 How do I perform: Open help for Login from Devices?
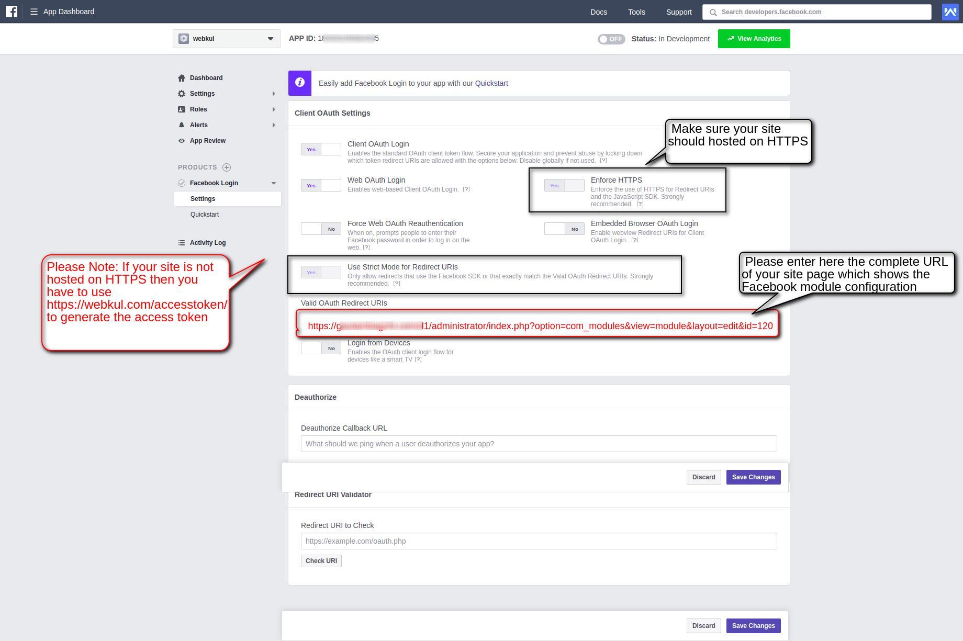[x=418, y=359]
